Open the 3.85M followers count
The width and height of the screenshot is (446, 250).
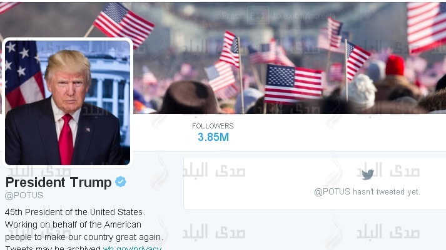point(213,137)
